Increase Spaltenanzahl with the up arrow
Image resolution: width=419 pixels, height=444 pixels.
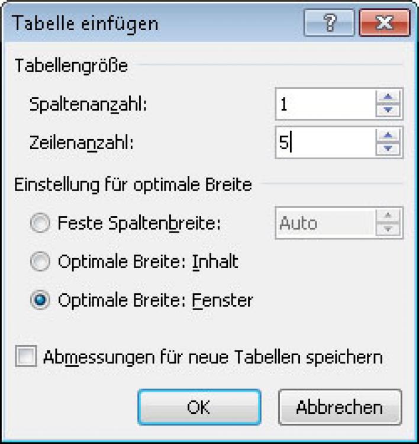coord(389,98)
